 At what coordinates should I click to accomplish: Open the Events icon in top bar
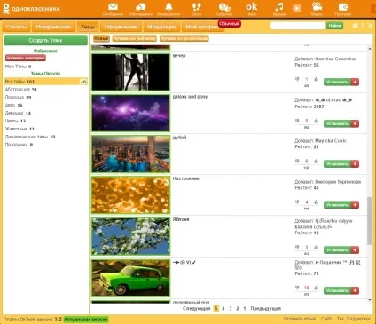pyautogui.click(x=224, y=7)
